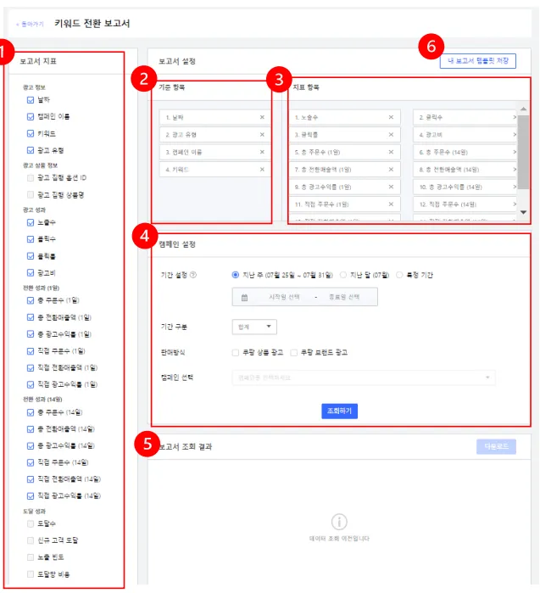Toggle the 광고비 checkbox
This screenshot has width=540, height=593.
pos(31,272)
